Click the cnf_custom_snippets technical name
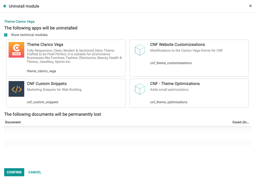255x182 pixels. [x=42, y=102]
